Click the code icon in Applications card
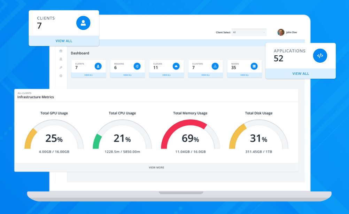Image resolution: width=349 pixels, height=214 pixels. (x=320, y=56)
